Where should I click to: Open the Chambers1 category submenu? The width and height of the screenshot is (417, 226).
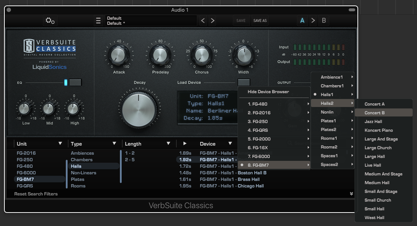pos(333,86)
